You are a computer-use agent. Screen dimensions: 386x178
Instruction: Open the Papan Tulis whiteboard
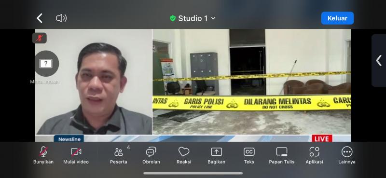[x=282, y=156]
